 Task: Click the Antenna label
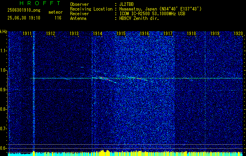click(x=78, y=18)
